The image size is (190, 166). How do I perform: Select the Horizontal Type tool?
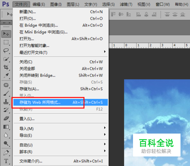6,161
